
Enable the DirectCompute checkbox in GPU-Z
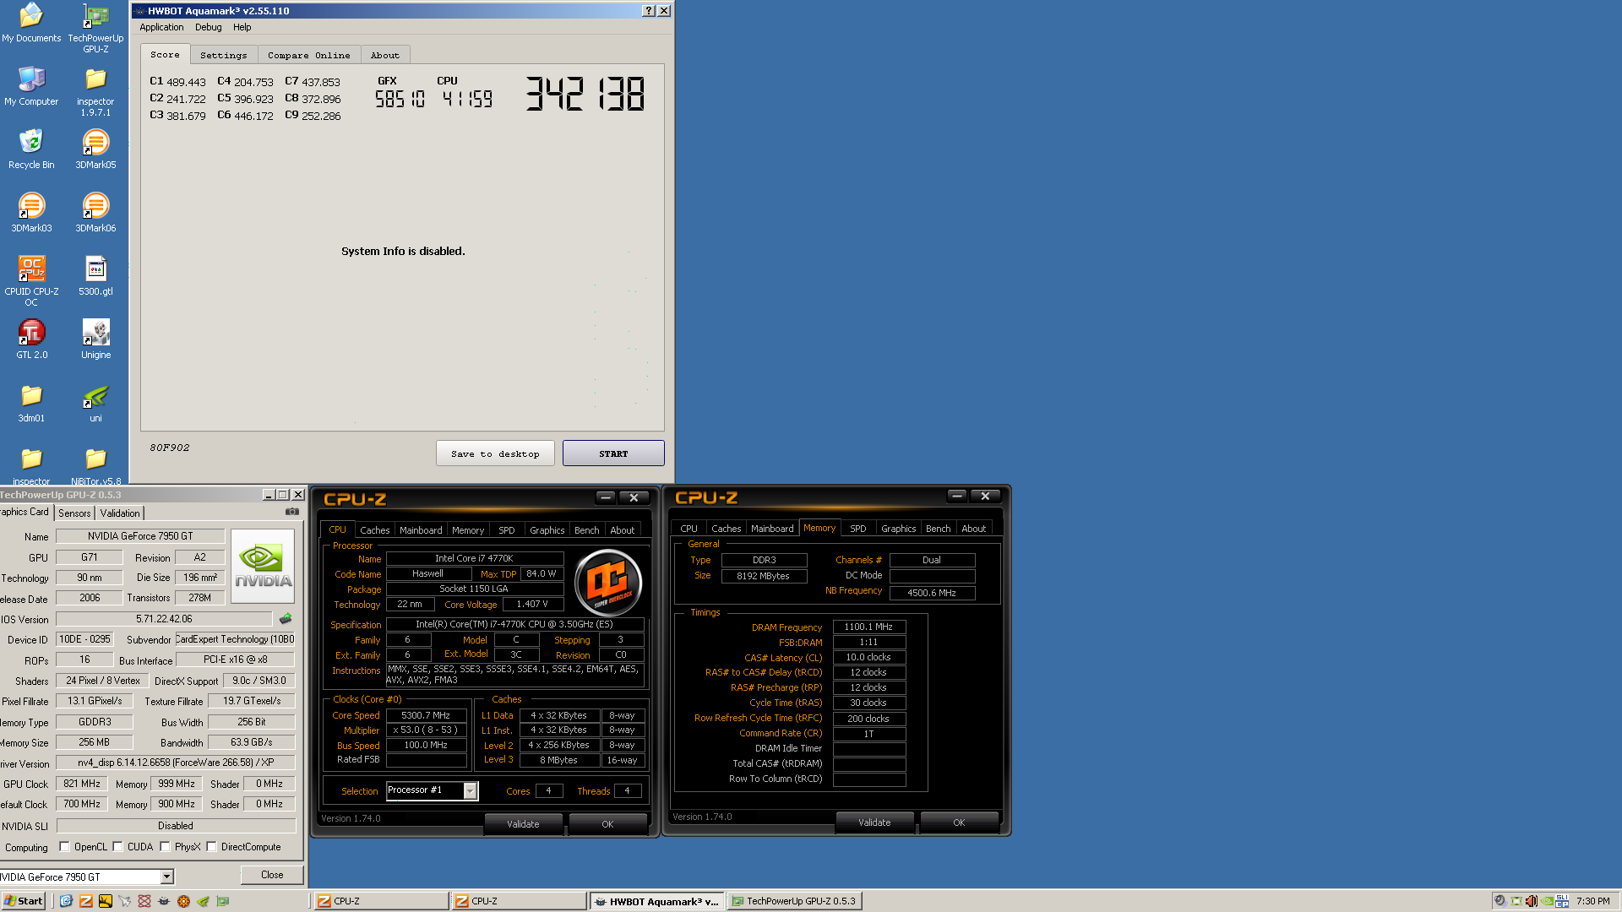[x=211, y=847]
